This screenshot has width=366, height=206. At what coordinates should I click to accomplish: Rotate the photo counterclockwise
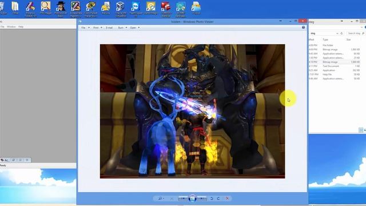[x=212, y=199]
